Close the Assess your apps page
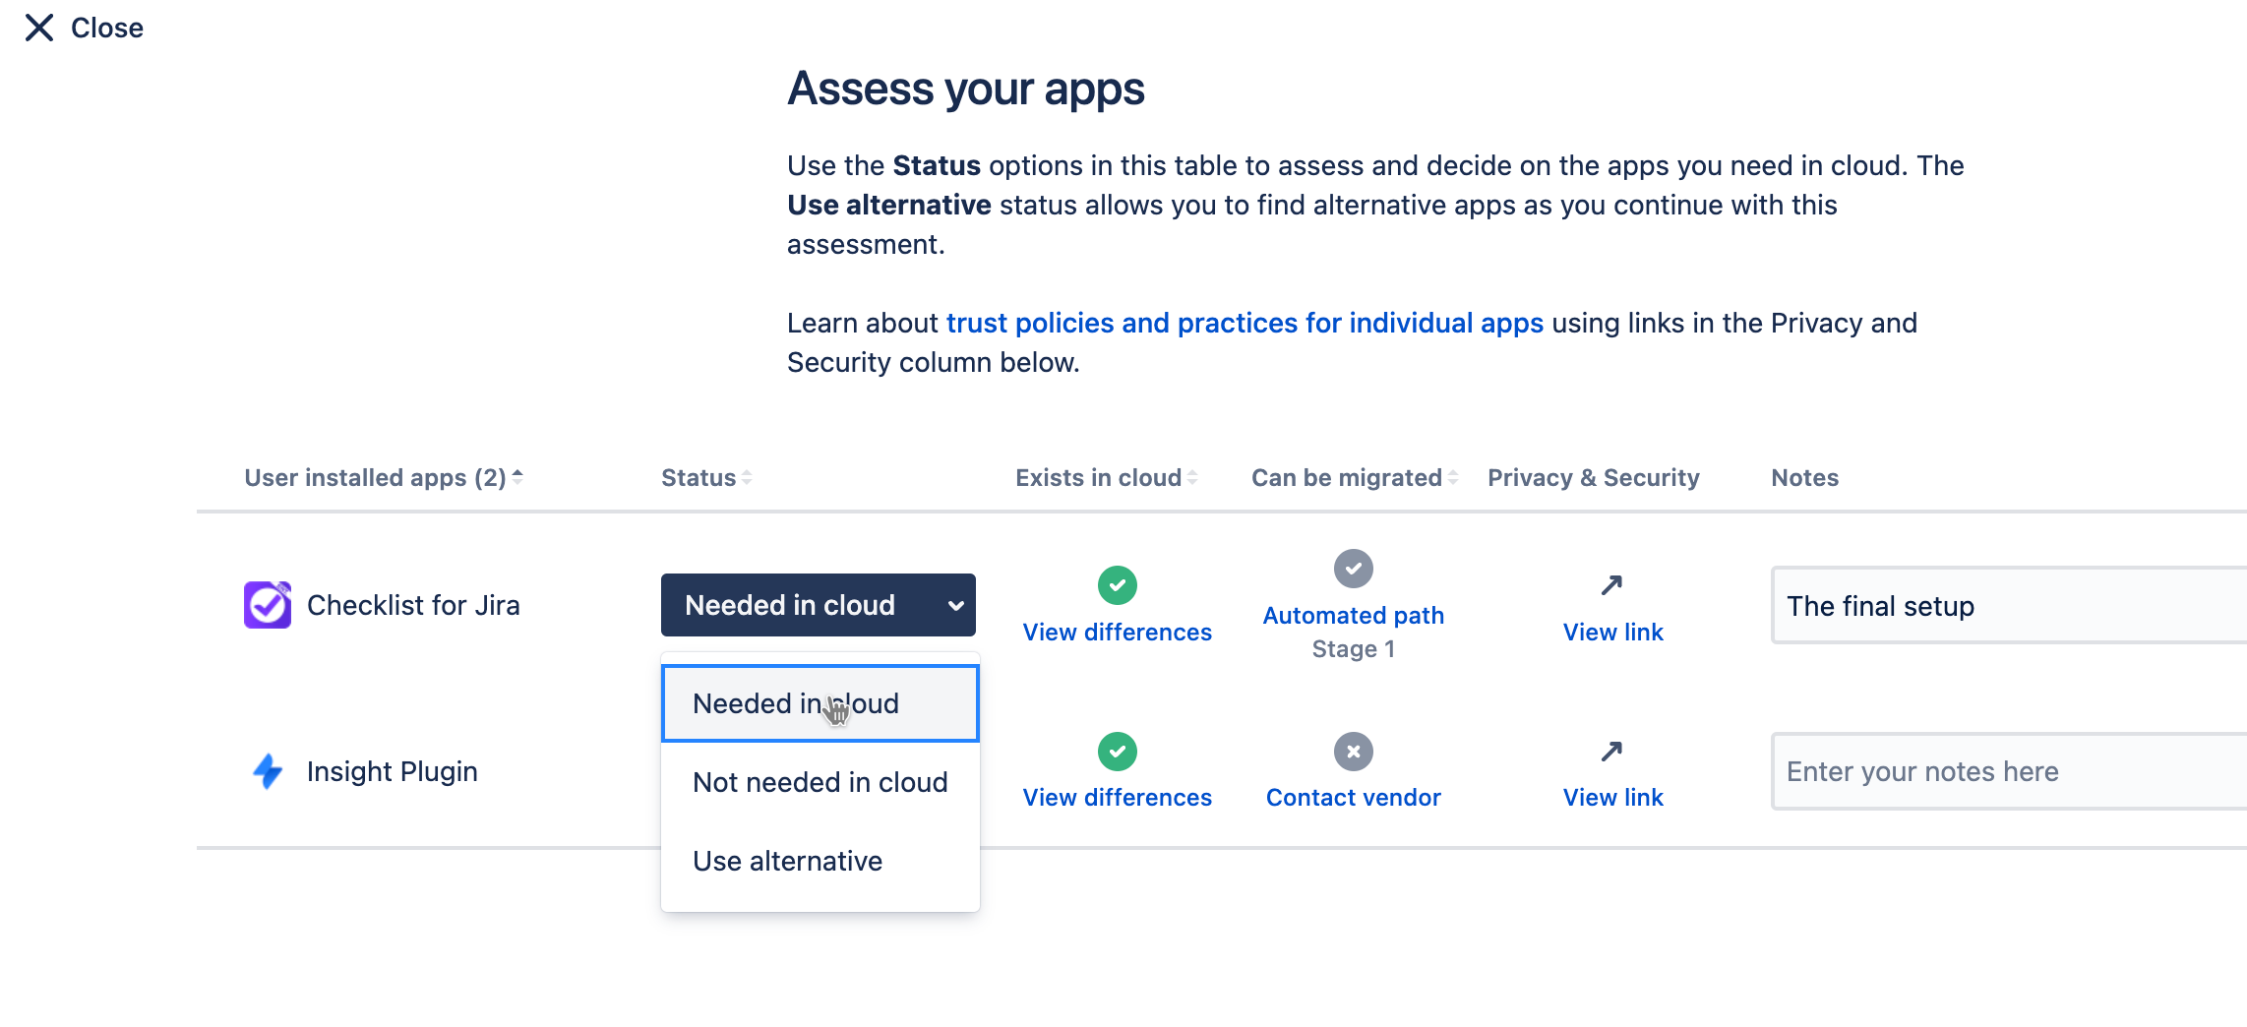This screenshot has height=1027, width=2247. tap(83, 28)
